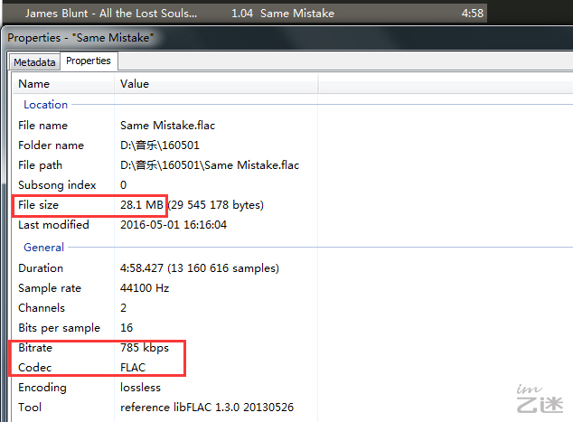This screenshot has height=422, width=573.
Task: Select the value '2016-05-01 16:16:04'
Action: [174, 225]
